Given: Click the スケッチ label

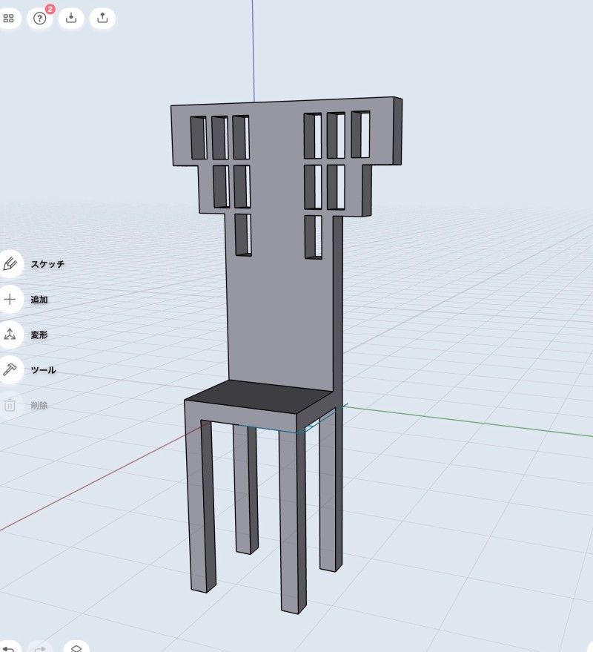Looking at the screenshot, I should 47,264.
